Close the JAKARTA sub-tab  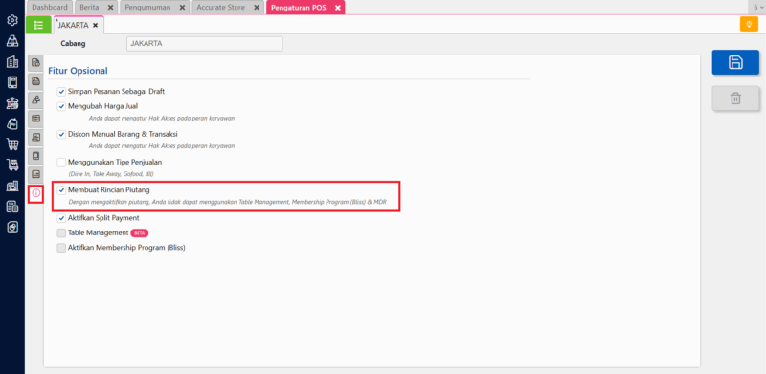pos(95,25)
